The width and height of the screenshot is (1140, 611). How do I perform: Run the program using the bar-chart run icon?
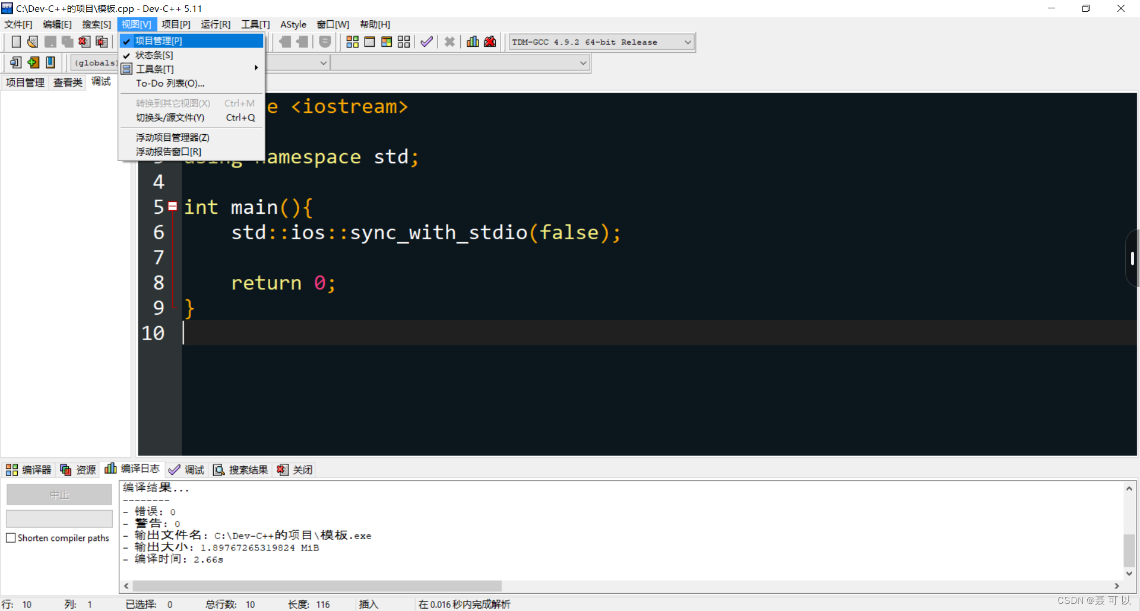[x=472, y=42]
